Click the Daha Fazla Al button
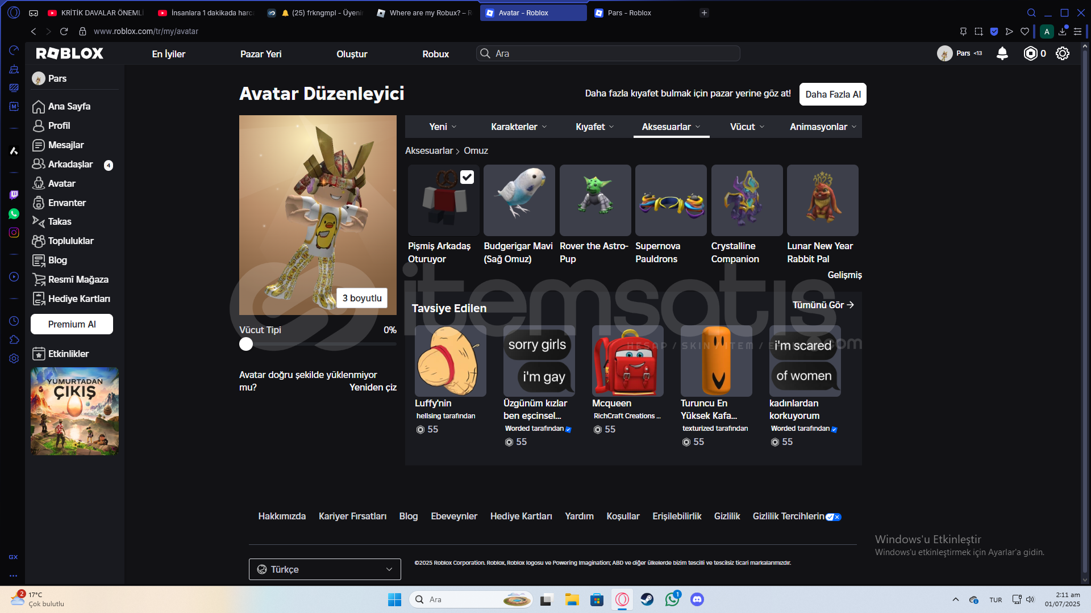The width and height of the screenshot is (1091, 613). pos(833,94)
